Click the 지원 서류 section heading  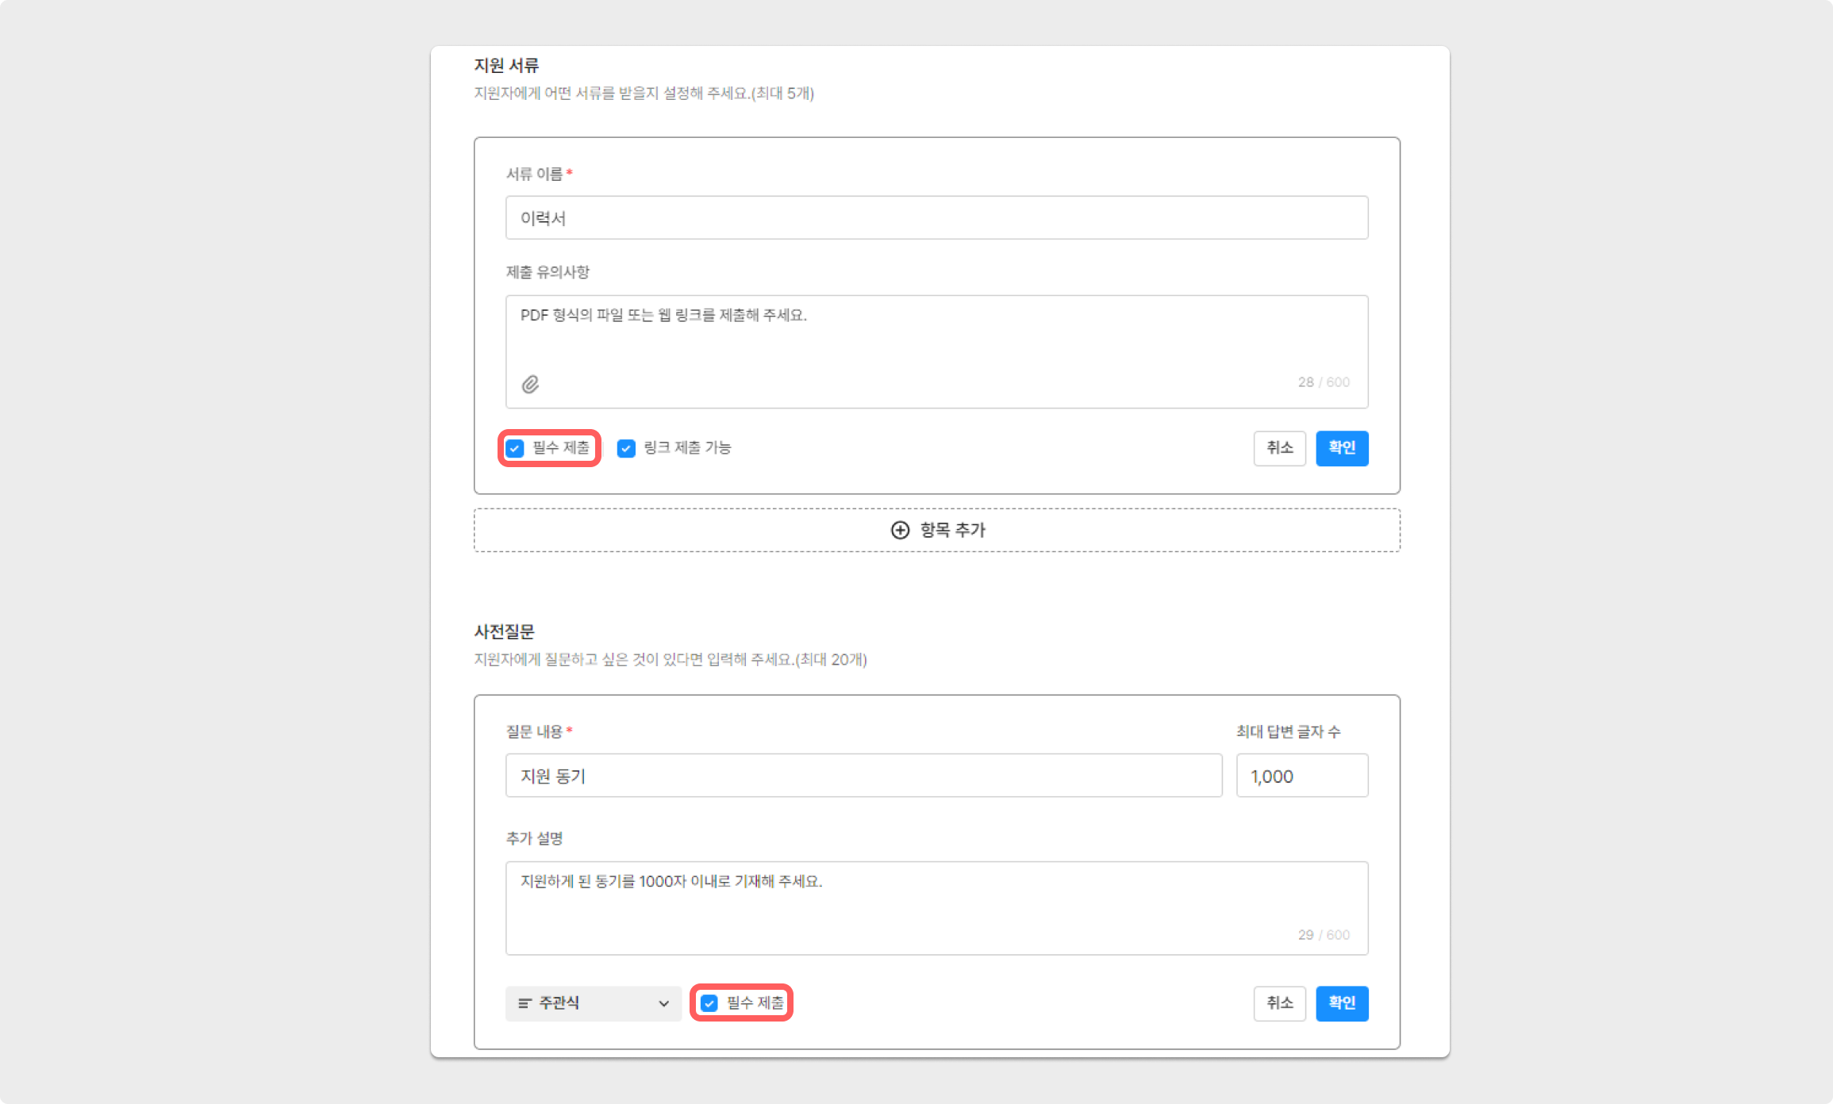[506, 66]
